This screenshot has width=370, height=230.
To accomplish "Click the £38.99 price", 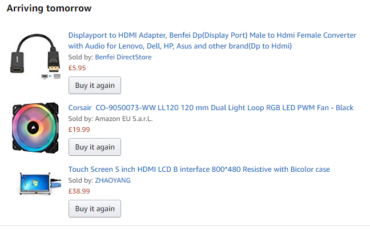I will click(79, 191).
